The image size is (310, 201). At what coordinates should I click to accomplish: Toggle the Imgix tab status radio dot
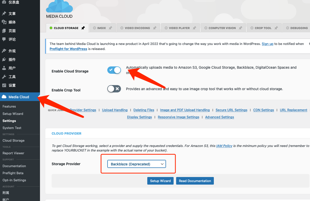(x=94, y=28)
